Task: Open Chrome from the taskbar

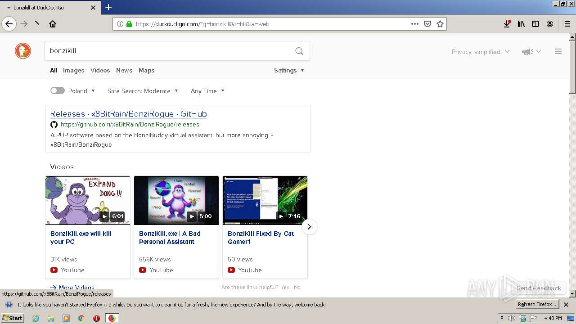Action: [81, 318]
